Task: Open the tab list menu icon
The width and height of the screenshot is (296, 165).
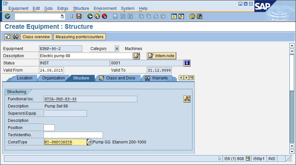Action: tap(192, 77)
